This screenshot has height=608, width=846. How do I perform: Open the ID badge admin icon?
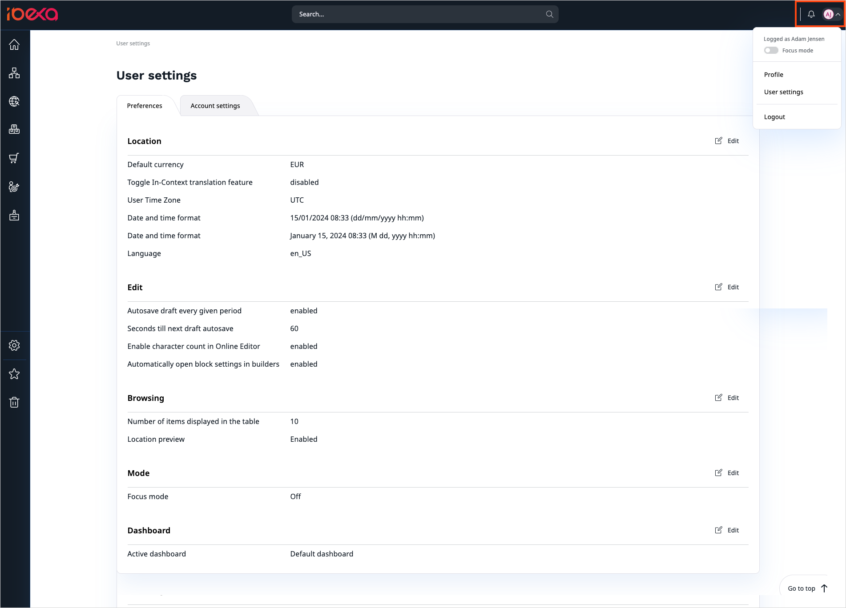(15, 215)
